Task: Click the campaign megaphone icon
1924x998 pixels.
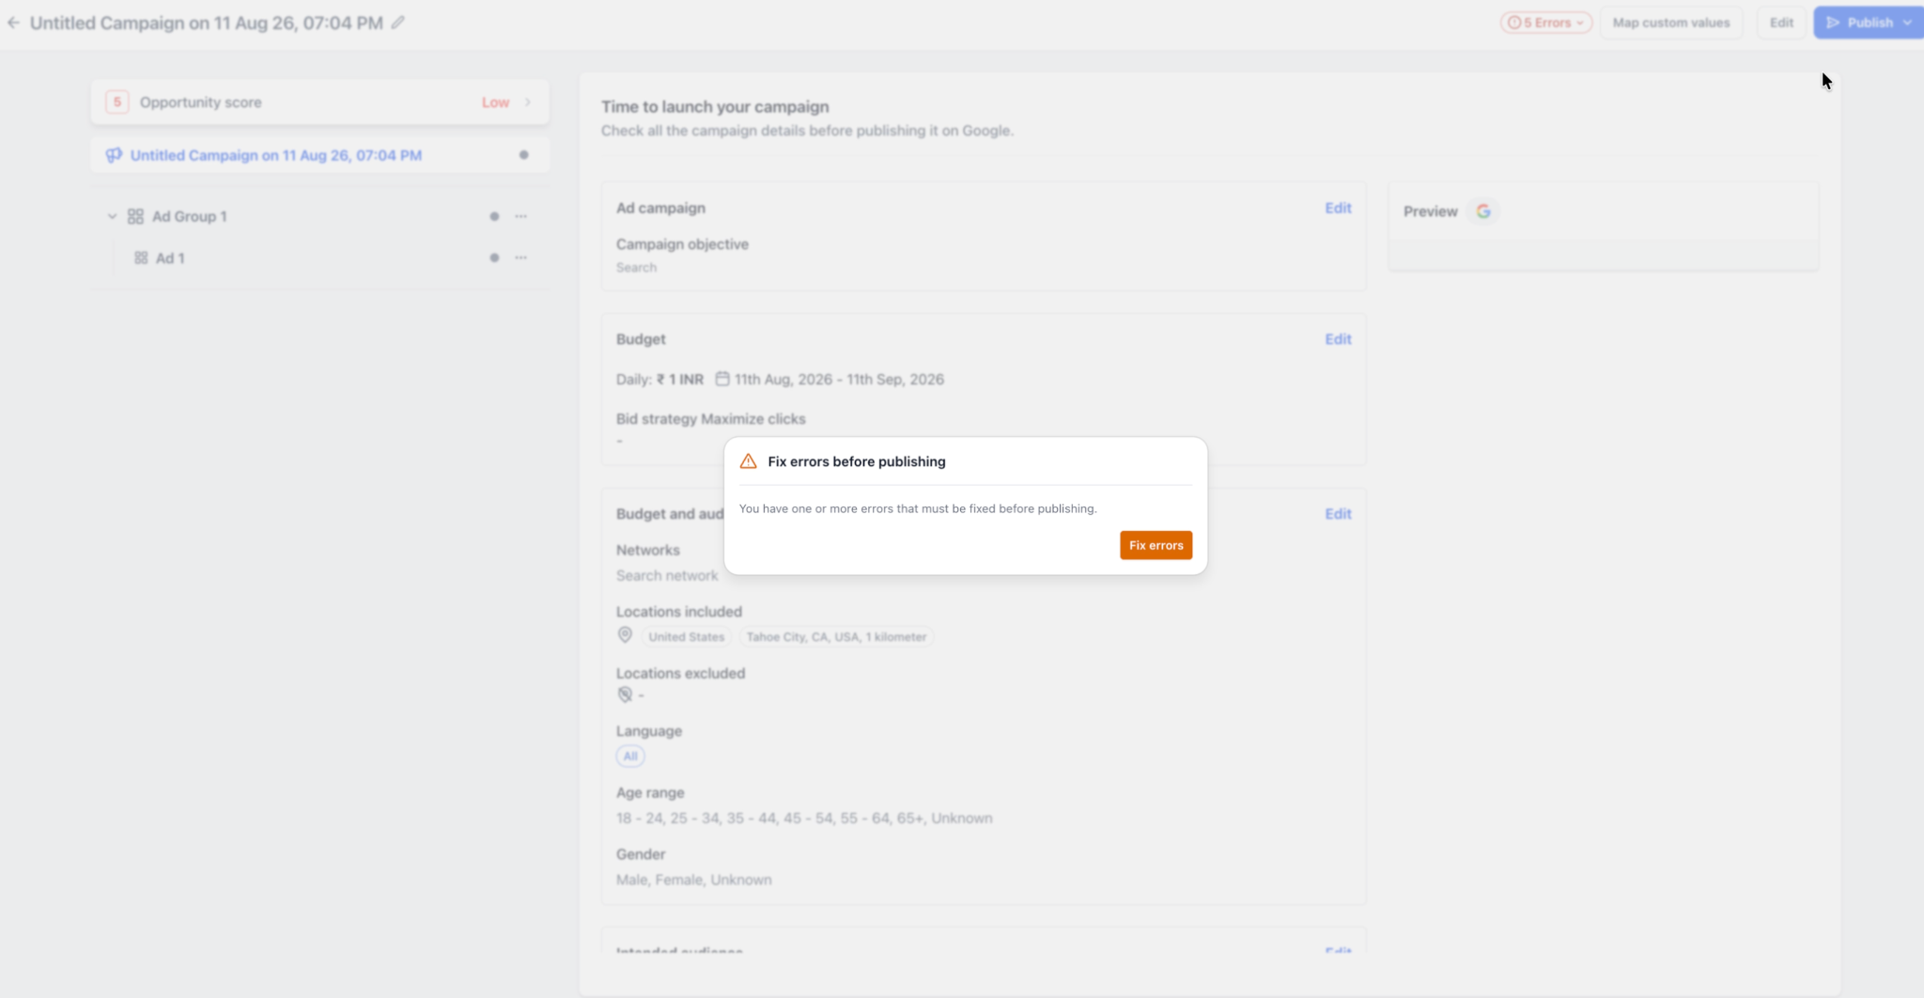Action: click(x=114, y=155)
